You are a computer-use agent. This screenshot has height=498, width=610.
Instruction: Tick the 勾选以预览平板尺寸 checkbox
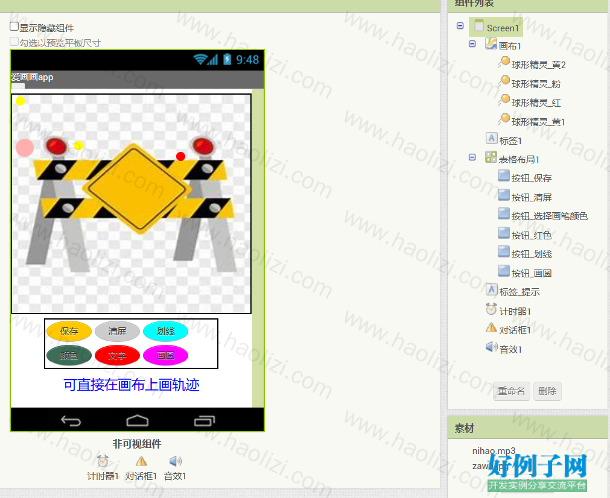tap(14, 41)
